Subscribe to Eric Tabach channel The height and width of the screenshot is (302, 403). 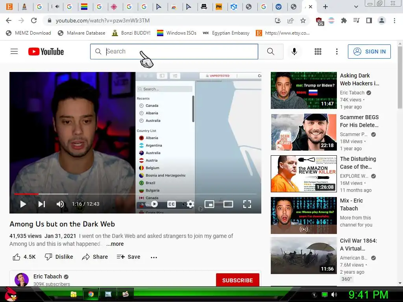click(x=237, y=280)
